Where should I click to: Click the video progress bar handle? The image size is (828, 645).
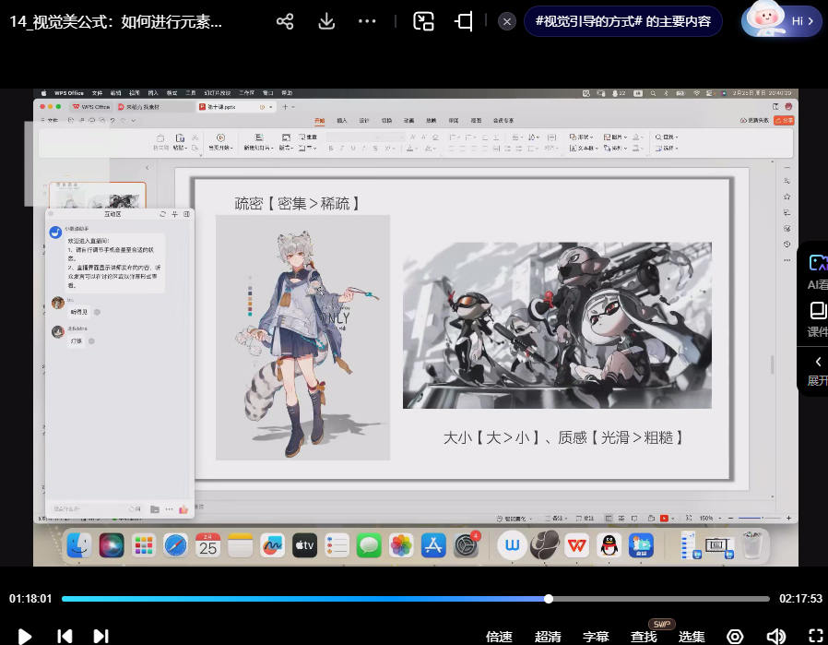[x=549, y=599]
